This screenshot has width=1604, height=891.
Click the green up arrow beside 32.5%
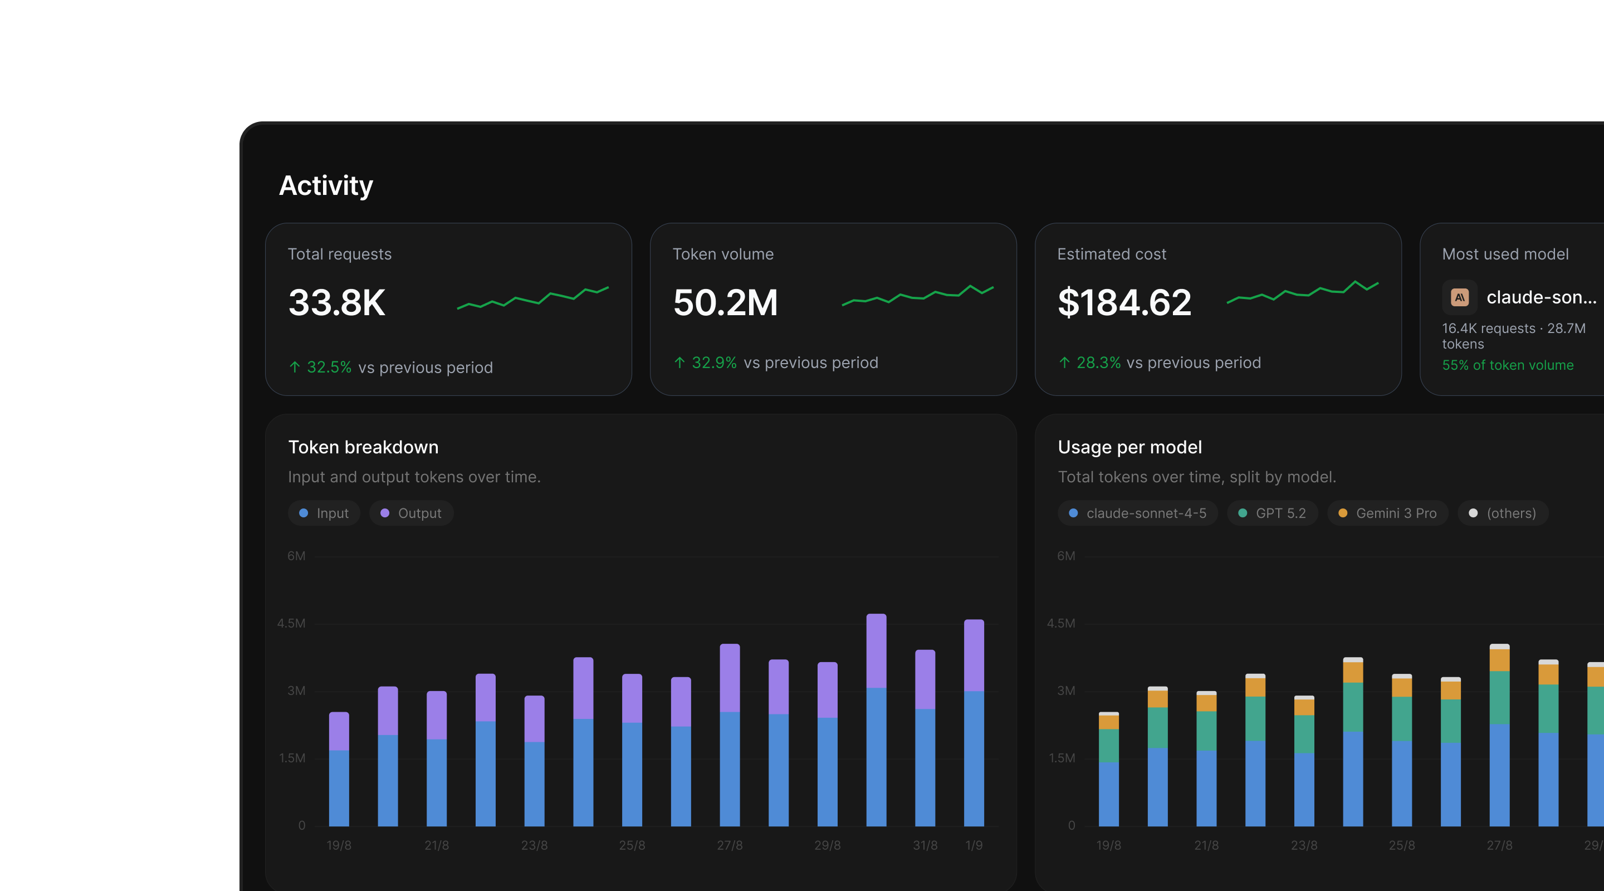(295, 368)
